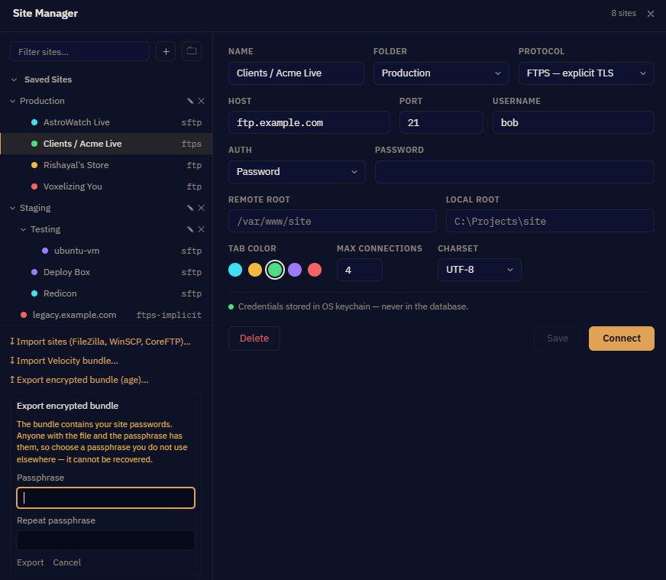Select the legacy.example.com site

106,315
